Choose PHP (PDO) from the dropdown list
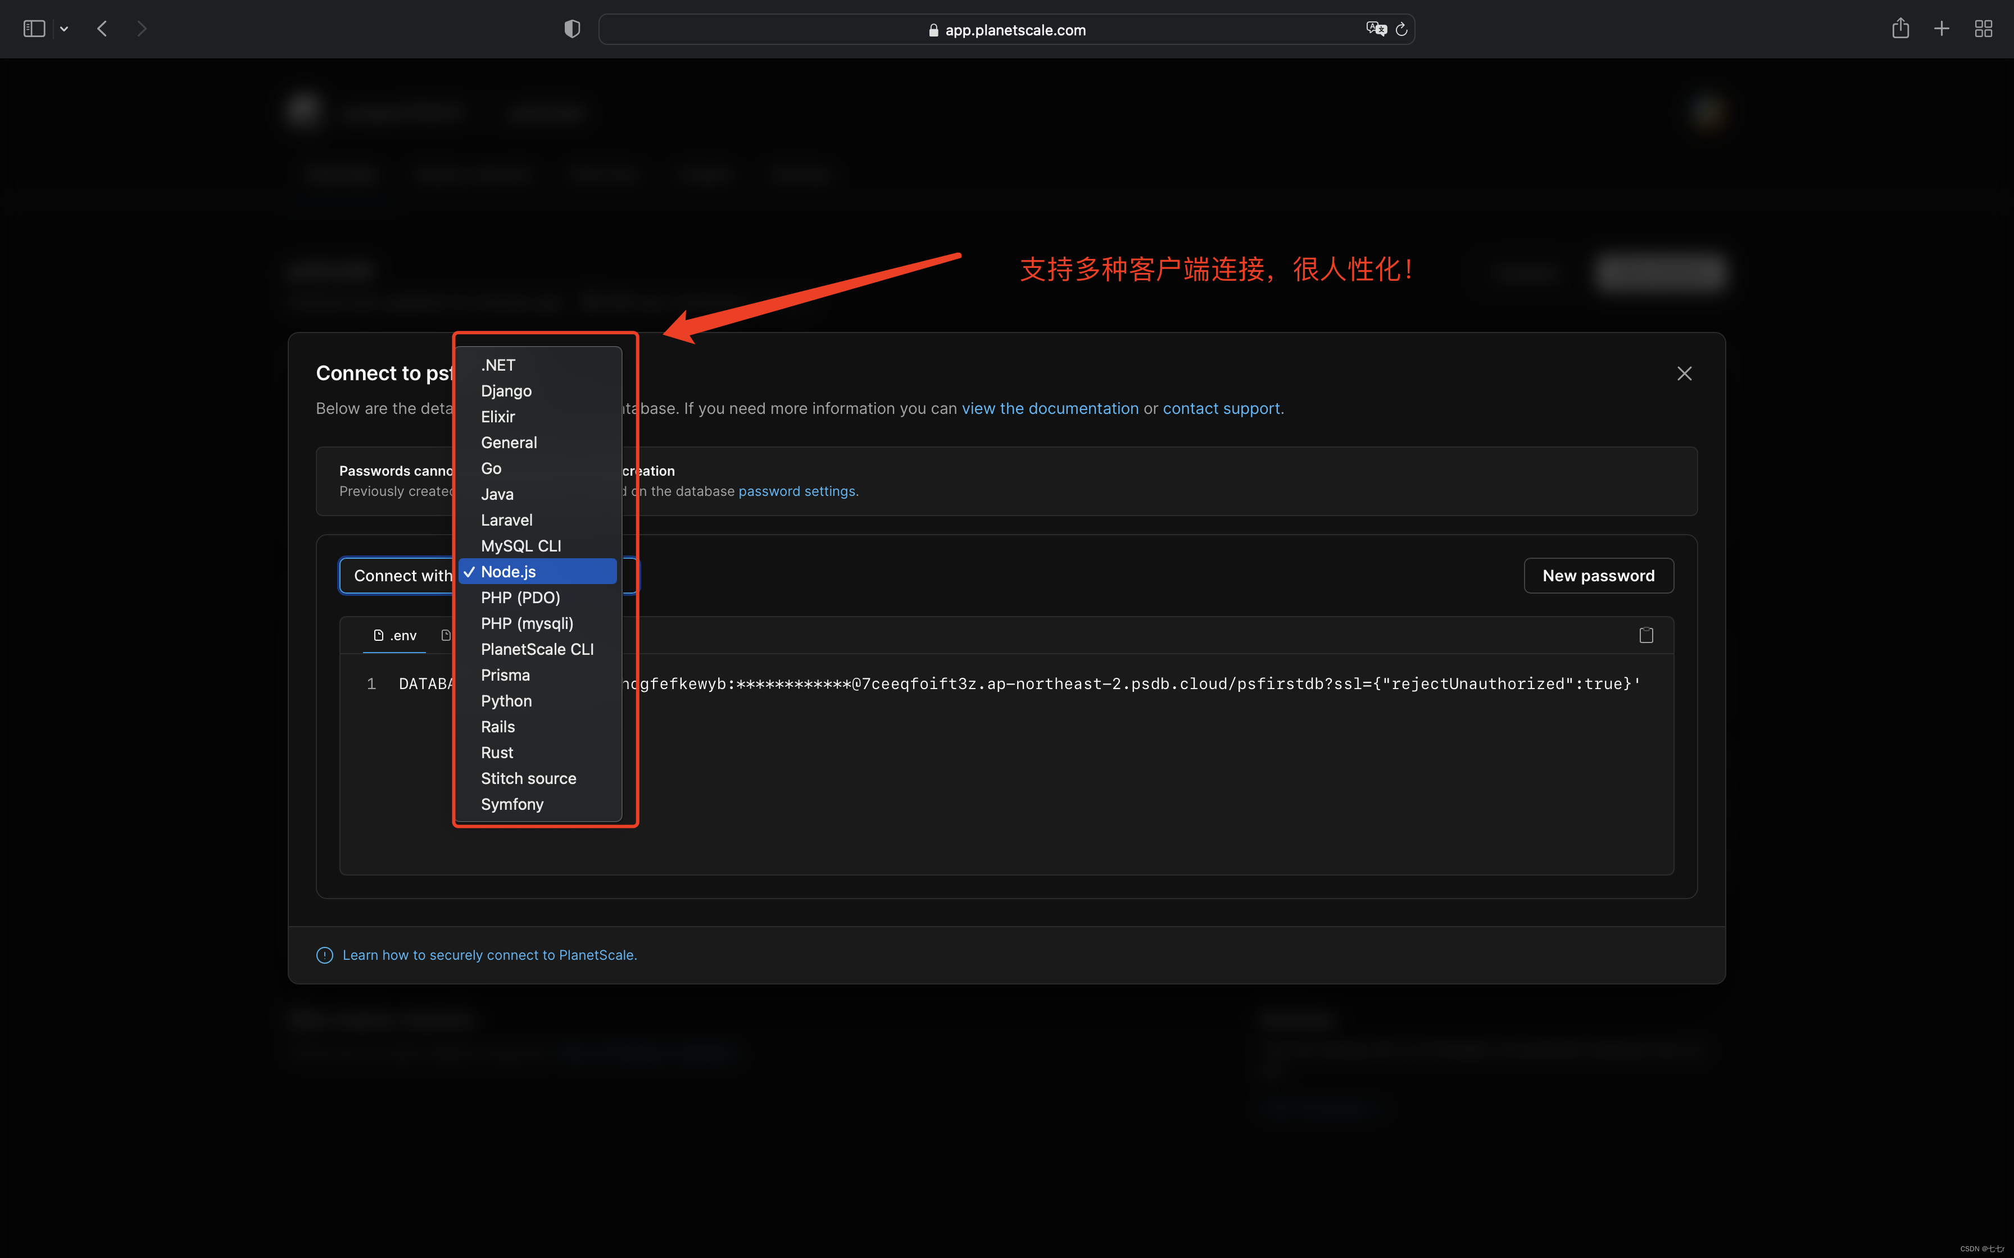The width and height of the screenshot is (2014, 1258). 538,596
